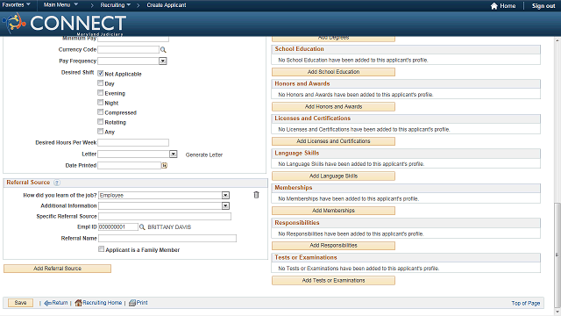Click the Desired Hours Per Week field
The image size is (561, 316).
coord(133,142)
